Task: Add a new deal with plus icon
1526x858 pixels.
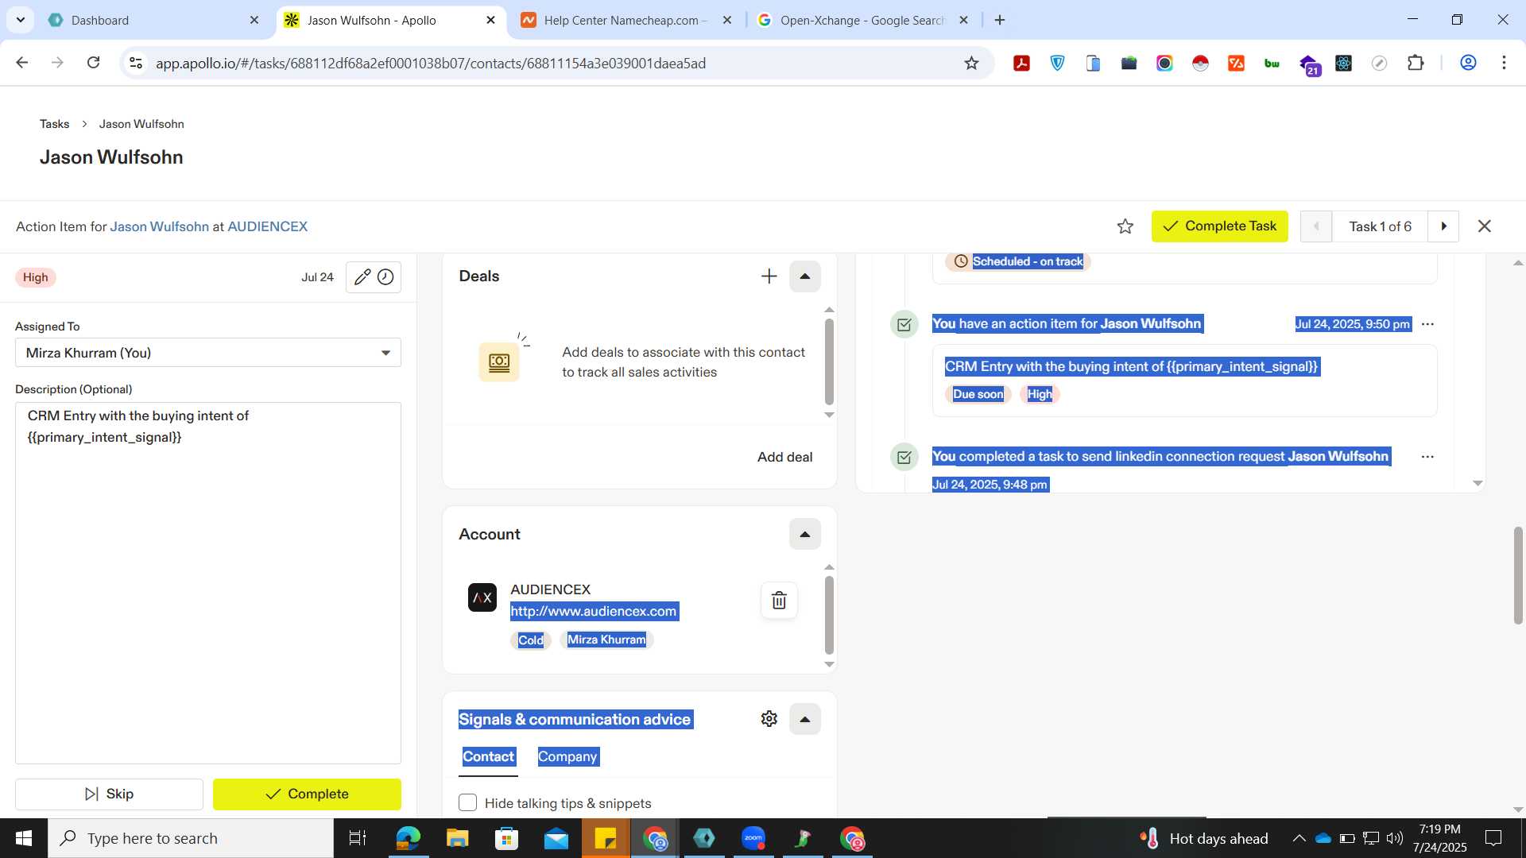Action: (x=769, y=276)
